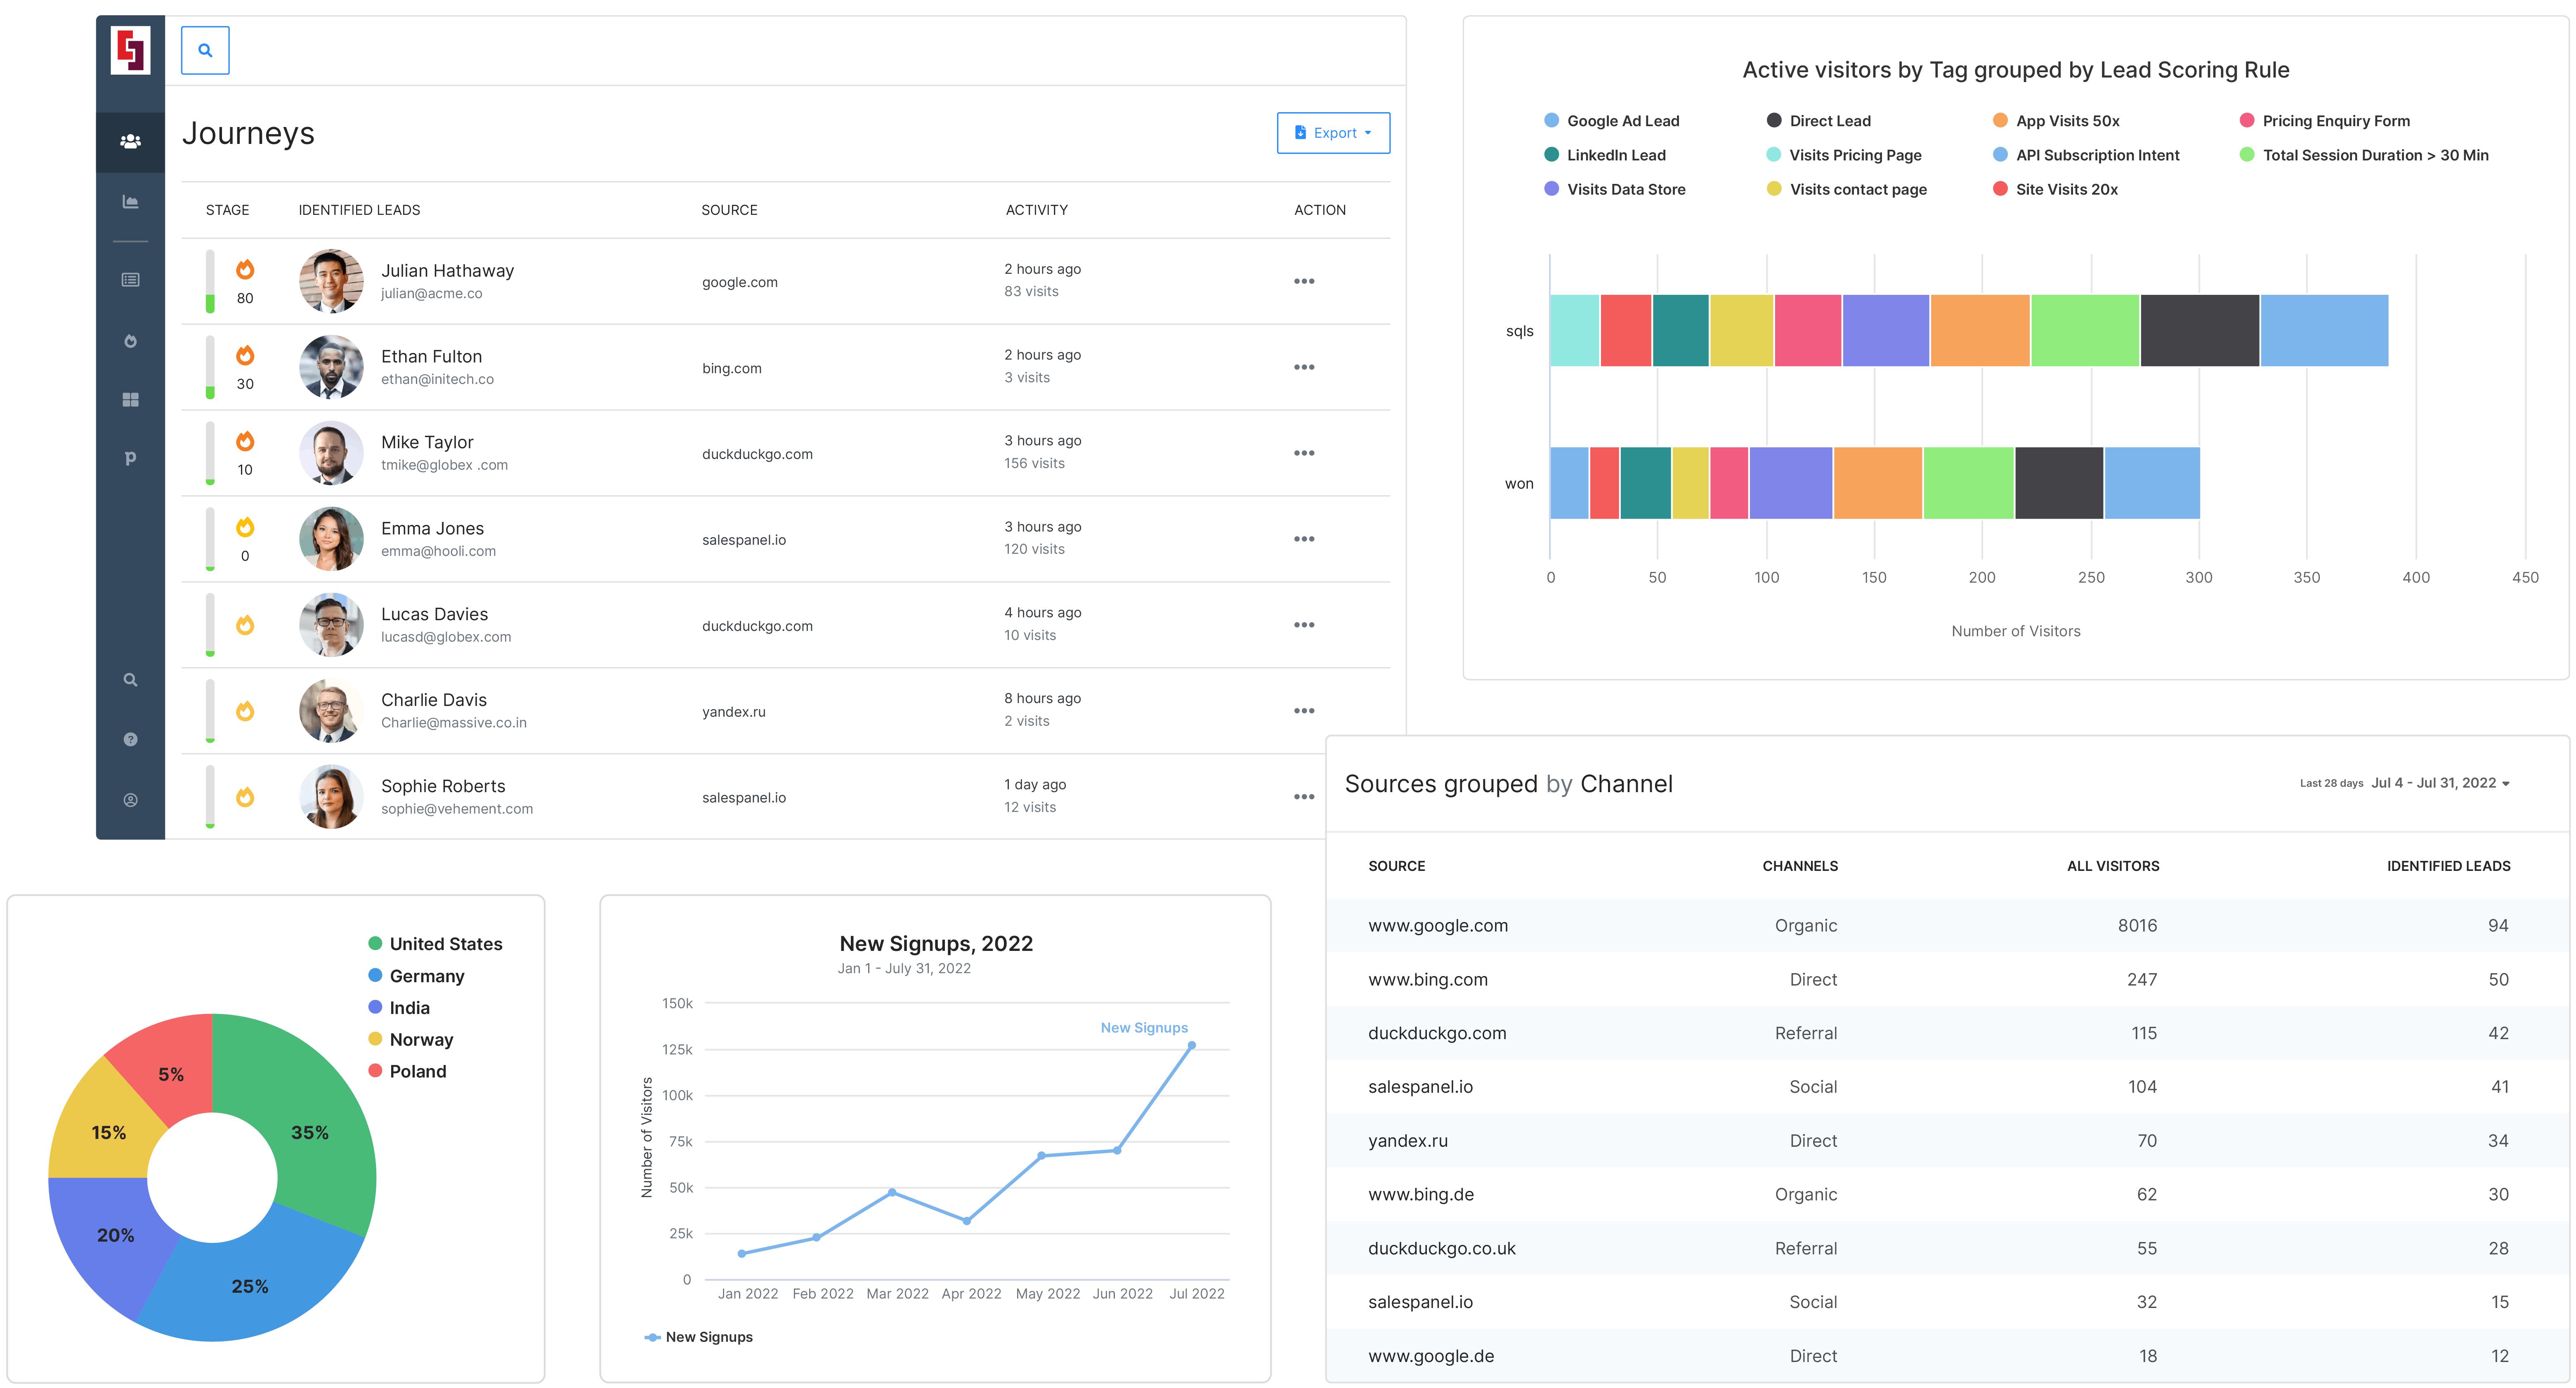Open the leads people icon in sidebar
The image size is (2576, 1388).
(x=130, y=142)
